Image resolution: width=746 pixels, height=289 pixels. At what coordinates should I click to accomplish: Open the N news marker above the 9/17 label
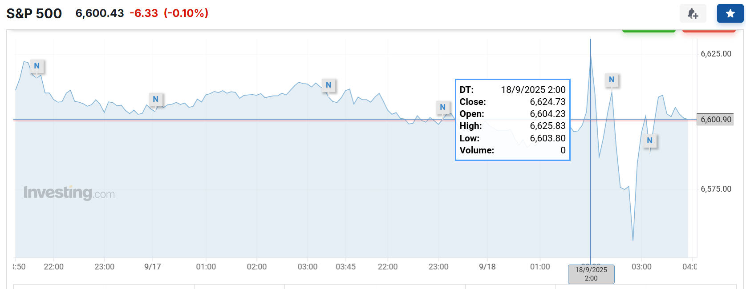[156, 99]
